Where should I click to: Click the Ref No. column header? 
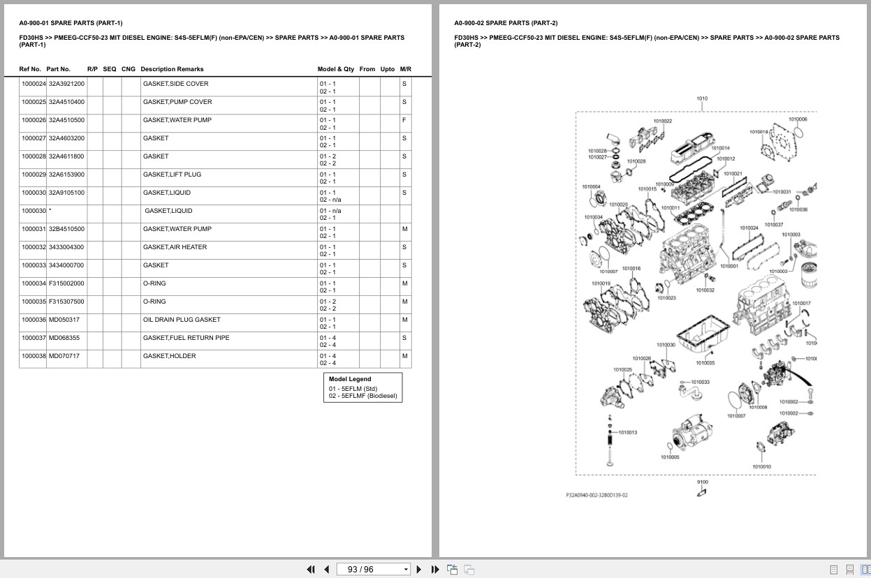30,69
